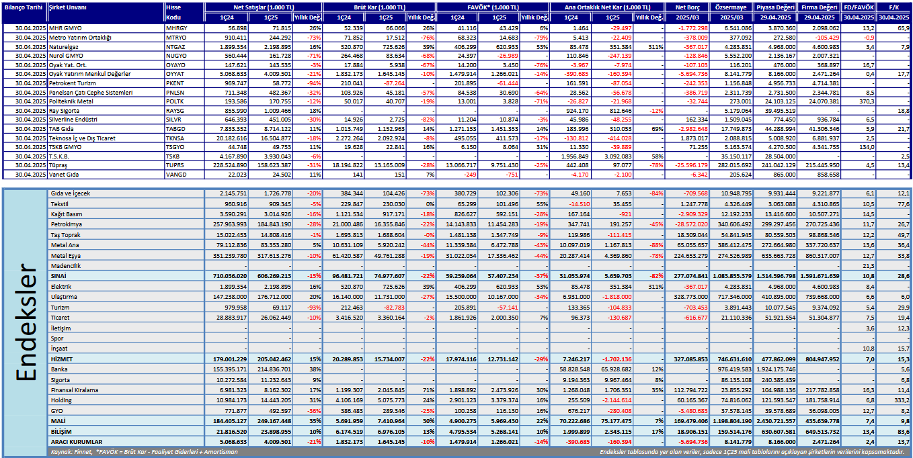Select the "Petrokent Turizm" company cell

[72, 83]
